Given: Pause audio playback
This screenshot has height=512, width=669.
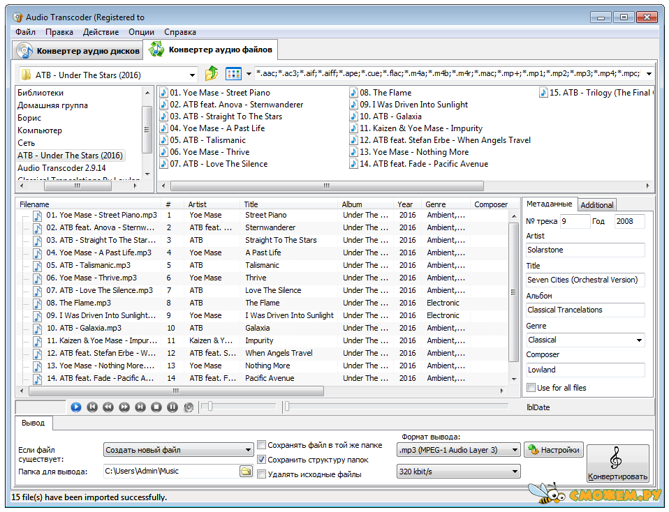Looking at the screenshot, I should click(172, 407).
